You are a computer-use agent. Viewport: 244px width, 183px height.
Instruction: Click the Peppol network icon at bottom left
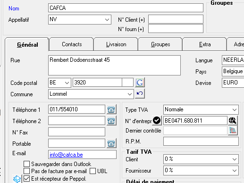pyautogui.click(x=17, y=179)
